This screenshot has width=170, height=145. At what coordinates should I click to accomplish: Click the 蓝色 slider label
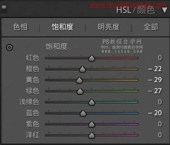click(32, 113)
